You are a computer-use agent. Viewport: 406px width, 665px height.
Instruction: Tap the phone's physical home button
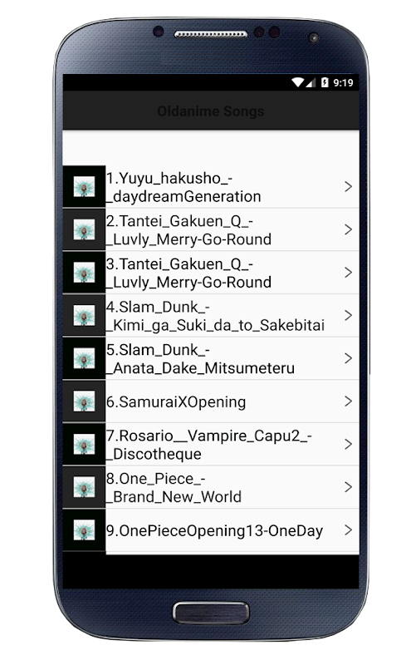pyautogui.click(x=211, y=613)
